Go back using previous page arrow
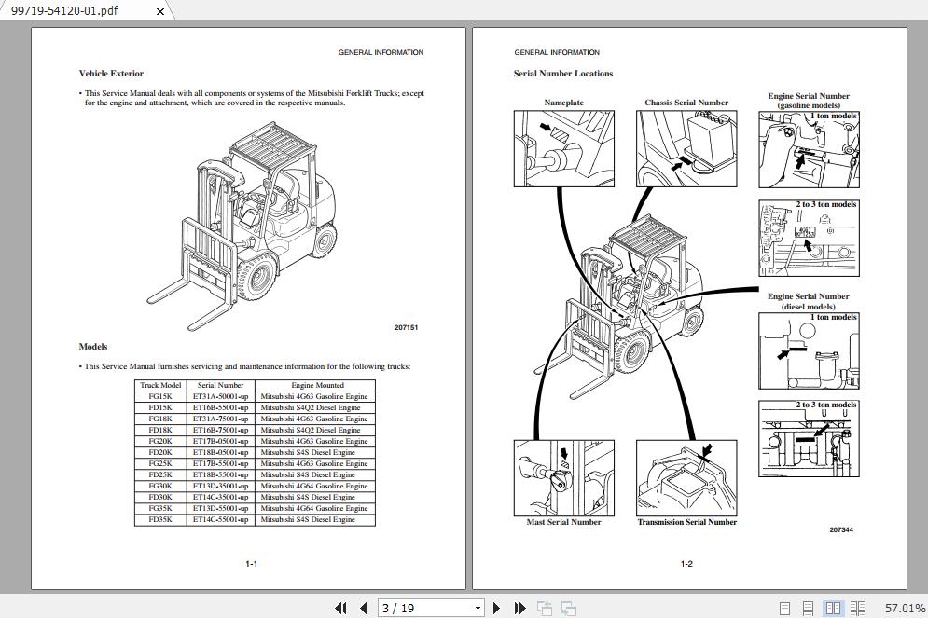The width and height of the screenshot is (928, 618). tap(363, 608)
